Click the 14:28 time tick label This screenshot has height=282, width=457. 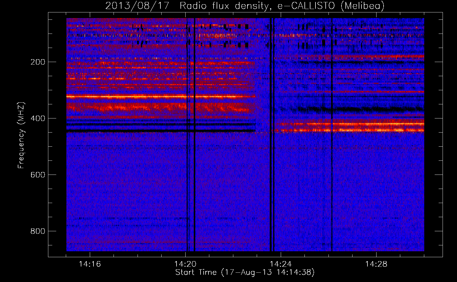click(376, 264)
